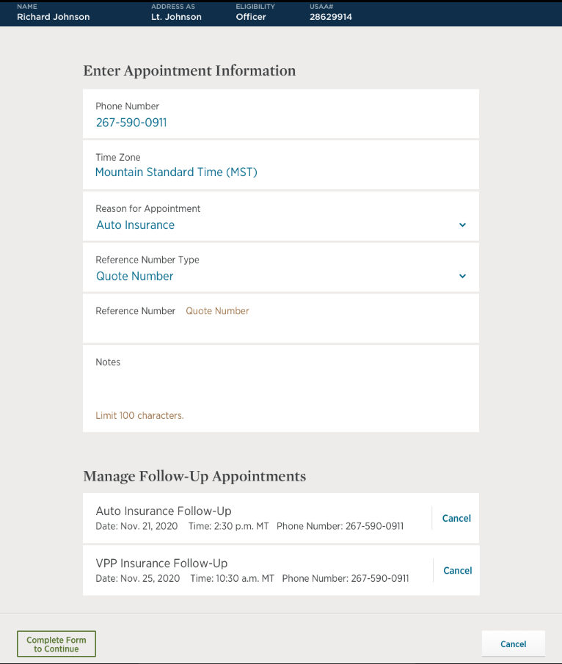The height and width of the screenshot is (664, 562).
Task: Click into the Notes text area
Action: point(281,388)
